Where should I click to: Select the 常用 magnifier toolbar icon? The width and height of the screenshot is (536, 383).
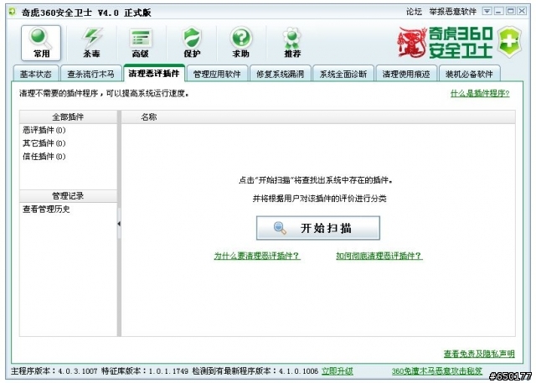click(41, 43)
